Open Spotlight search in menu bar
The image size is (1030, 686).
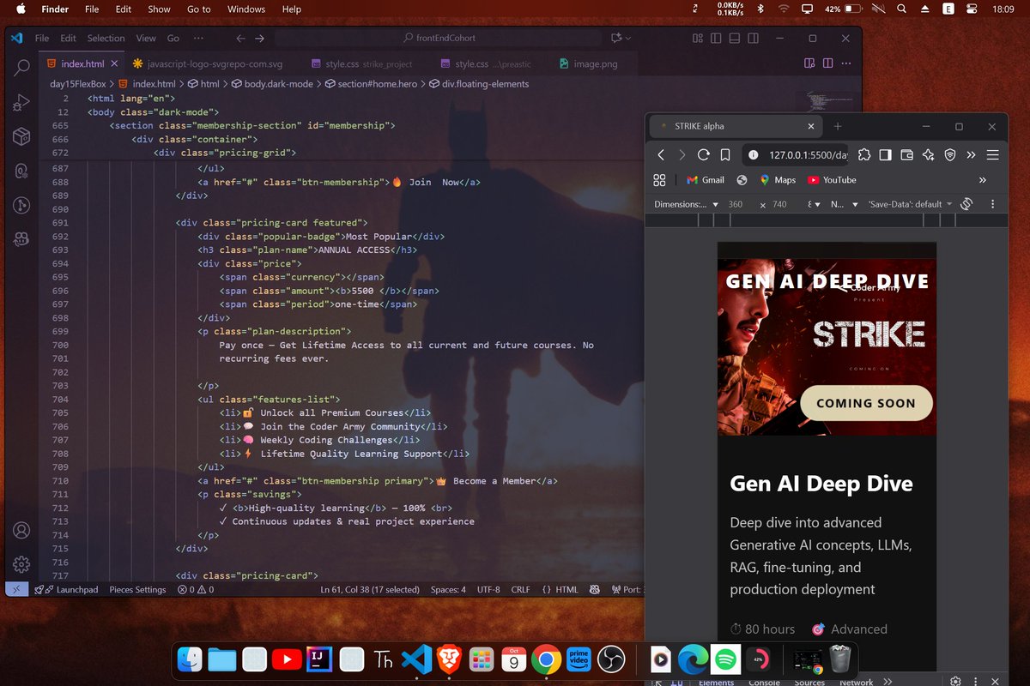[x=902, y=9]
